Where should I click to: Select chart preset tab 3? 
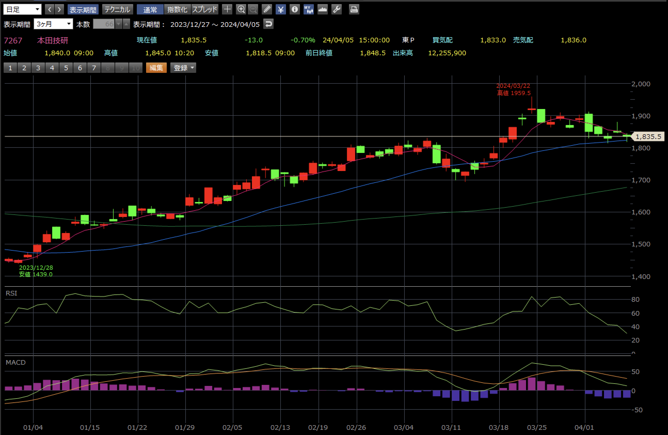[38, 68]
